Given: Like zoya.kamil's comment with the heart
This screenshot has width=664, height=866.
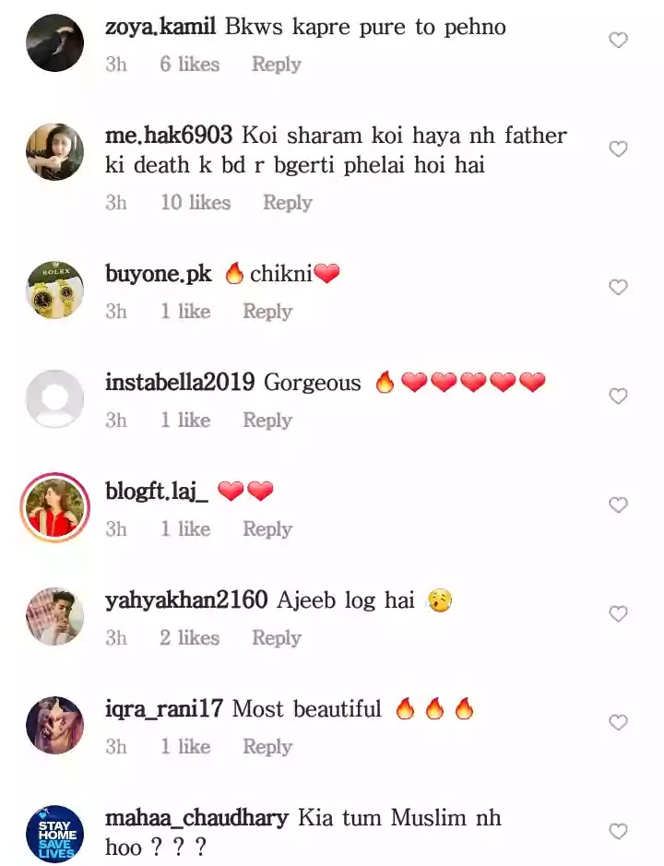Looking at the screenshot, I should point(618,41).
